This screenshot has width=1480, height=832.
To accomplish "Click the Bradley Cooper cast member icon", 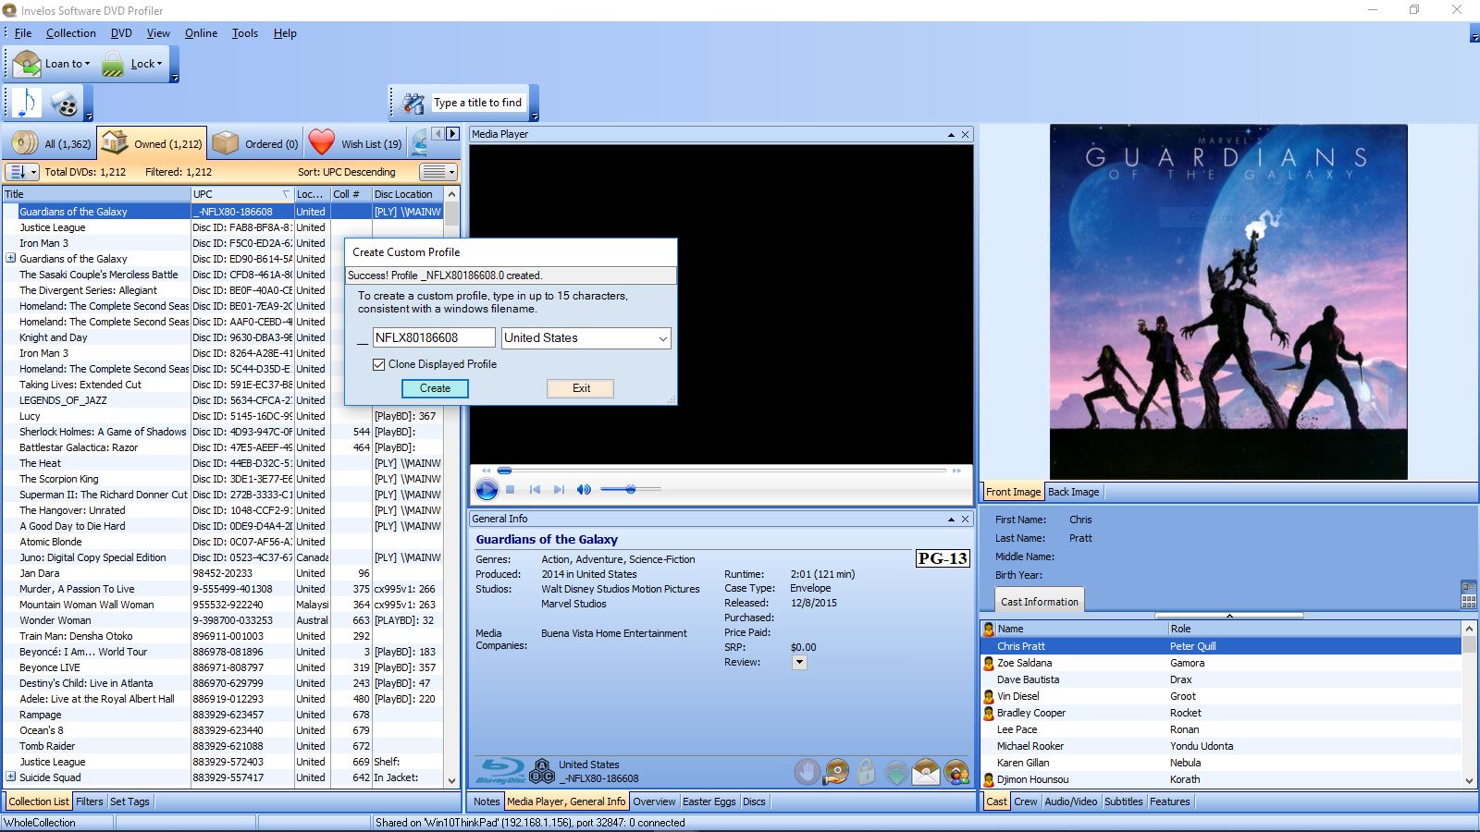I will [x=988, y=713].
